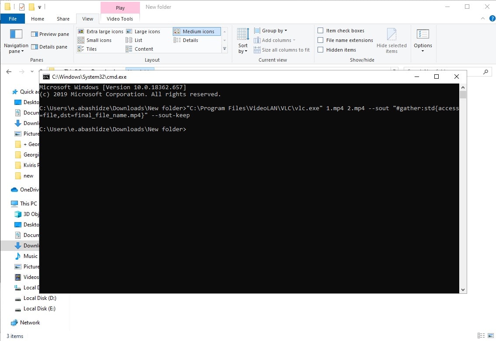The image size is (496, 341).
Task: Switch layout to Details view
Action: 186,40
